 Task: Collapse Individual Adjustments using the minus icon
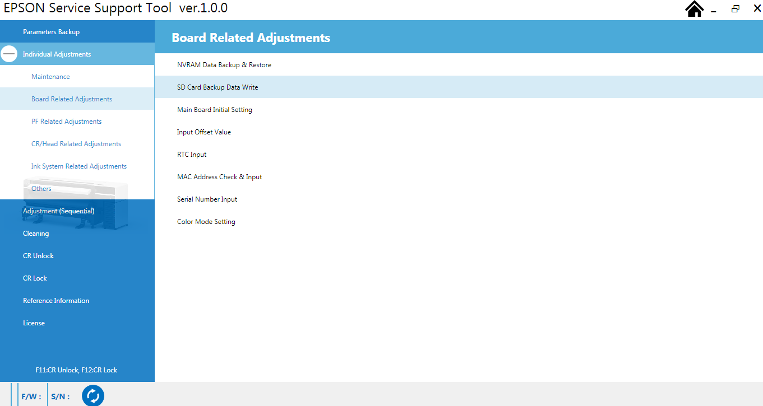10,54
